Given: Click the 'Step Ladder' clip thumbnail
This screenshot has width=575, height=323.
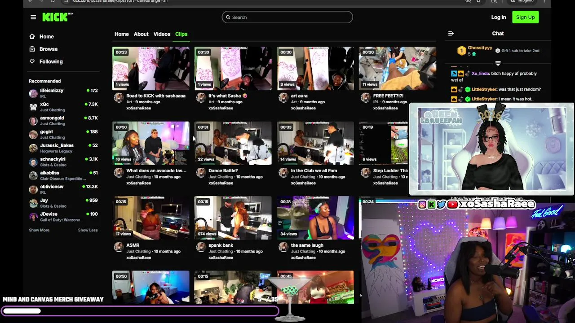Looking at the screenshot, I should click(x=384, y=144).
